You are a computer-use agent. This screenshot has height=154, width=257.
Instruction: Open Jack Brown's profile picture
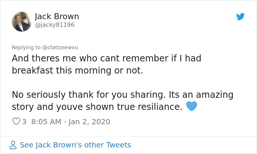[x=21, y=22]
